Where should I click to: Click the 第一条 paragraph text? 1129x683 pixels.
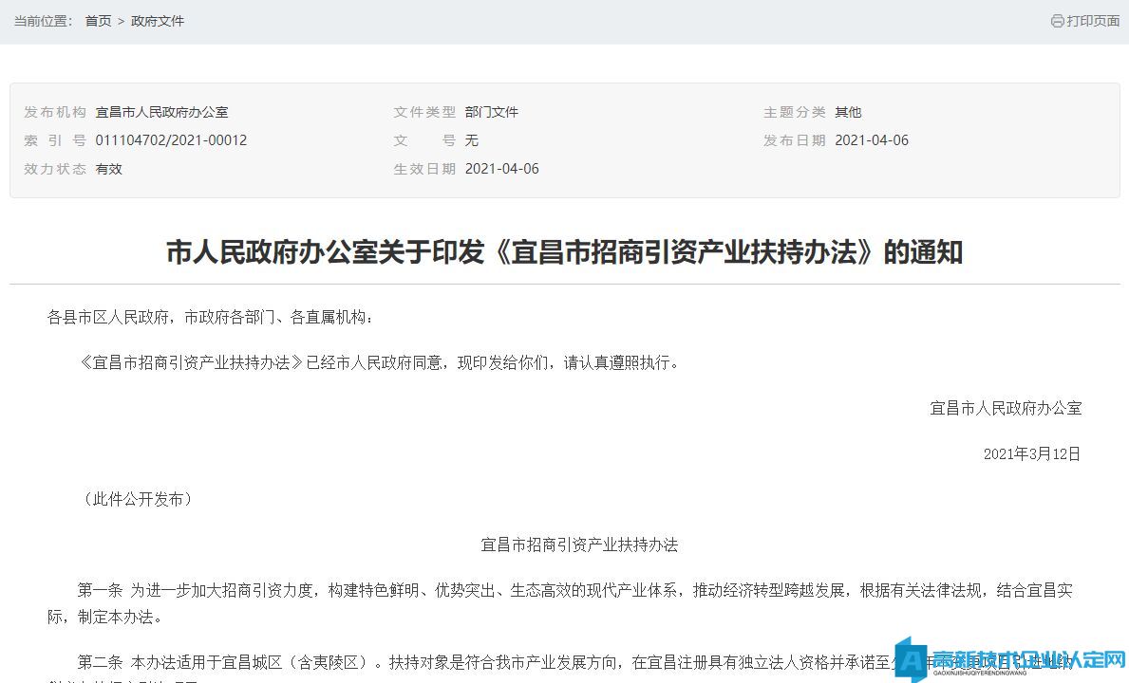[x=574, y=590]
